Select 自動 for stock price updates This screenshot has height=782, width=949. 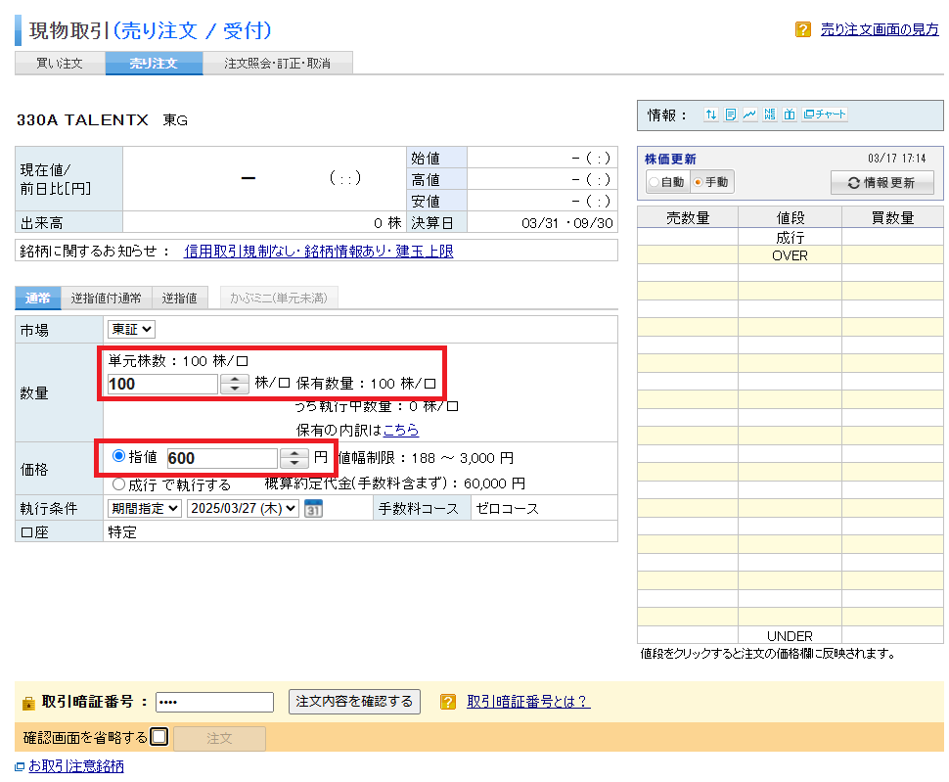point(654,182)
